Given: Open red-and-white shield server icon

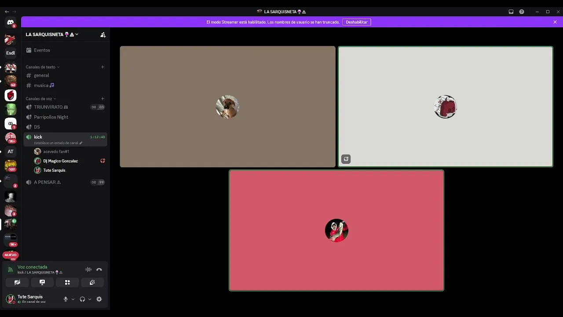Looking at the screenshot, I should coord(11,95).
